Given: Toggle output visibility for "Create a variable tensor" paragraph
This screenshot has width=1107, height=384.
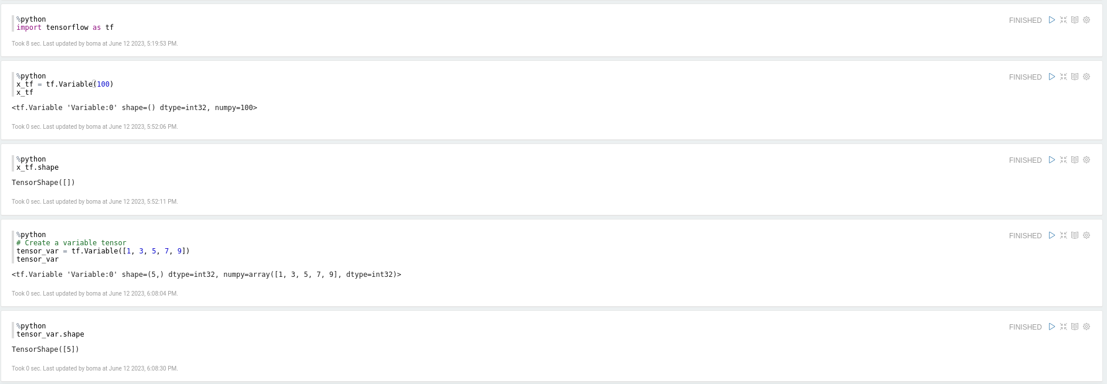Looking at the screenshot, I should point(1075,235).
